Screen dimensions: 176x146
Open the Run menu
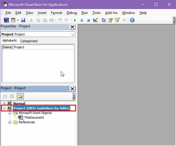point(85,13)
